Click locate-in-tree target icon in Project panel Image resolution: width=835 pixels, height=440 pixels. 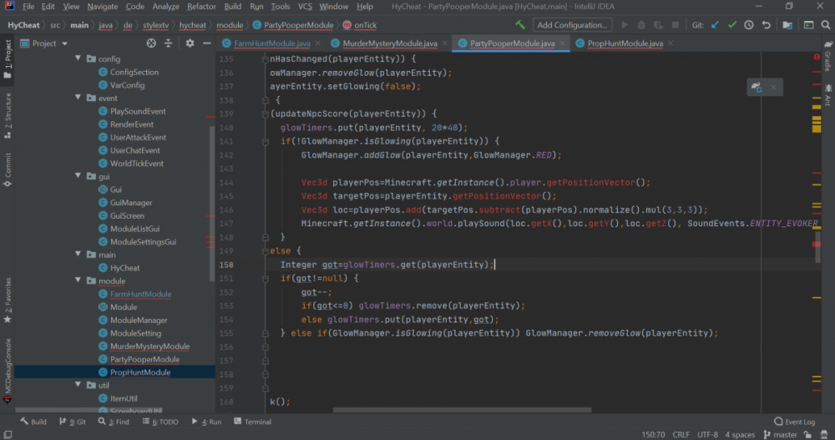pyautogui.click(x=151, y=43)
